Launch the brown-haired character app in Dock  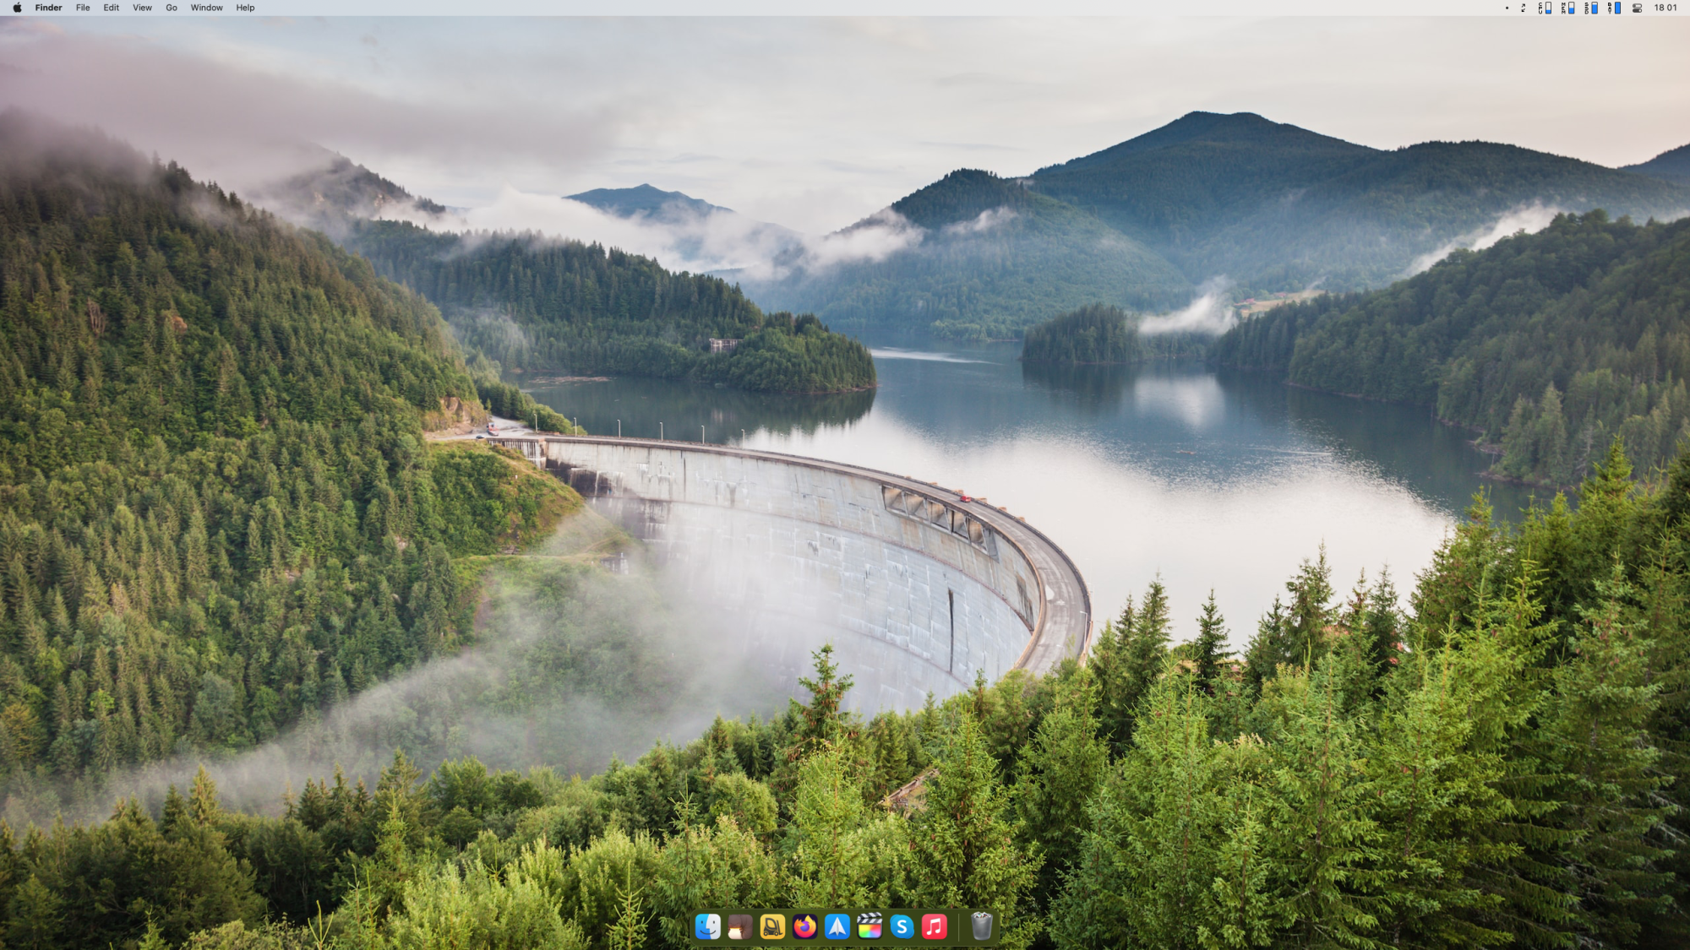pos(740,926)
